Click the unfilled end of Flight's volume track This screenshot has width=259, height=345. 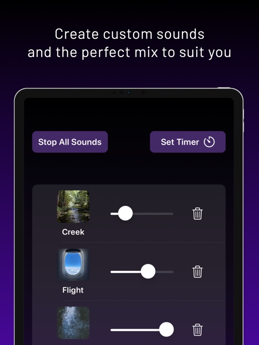[164, 272]
